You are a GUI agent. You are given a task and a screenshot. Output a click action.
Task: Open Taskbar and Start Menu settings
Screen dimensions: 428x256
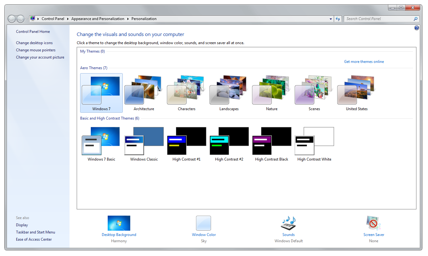click(35, 232)
